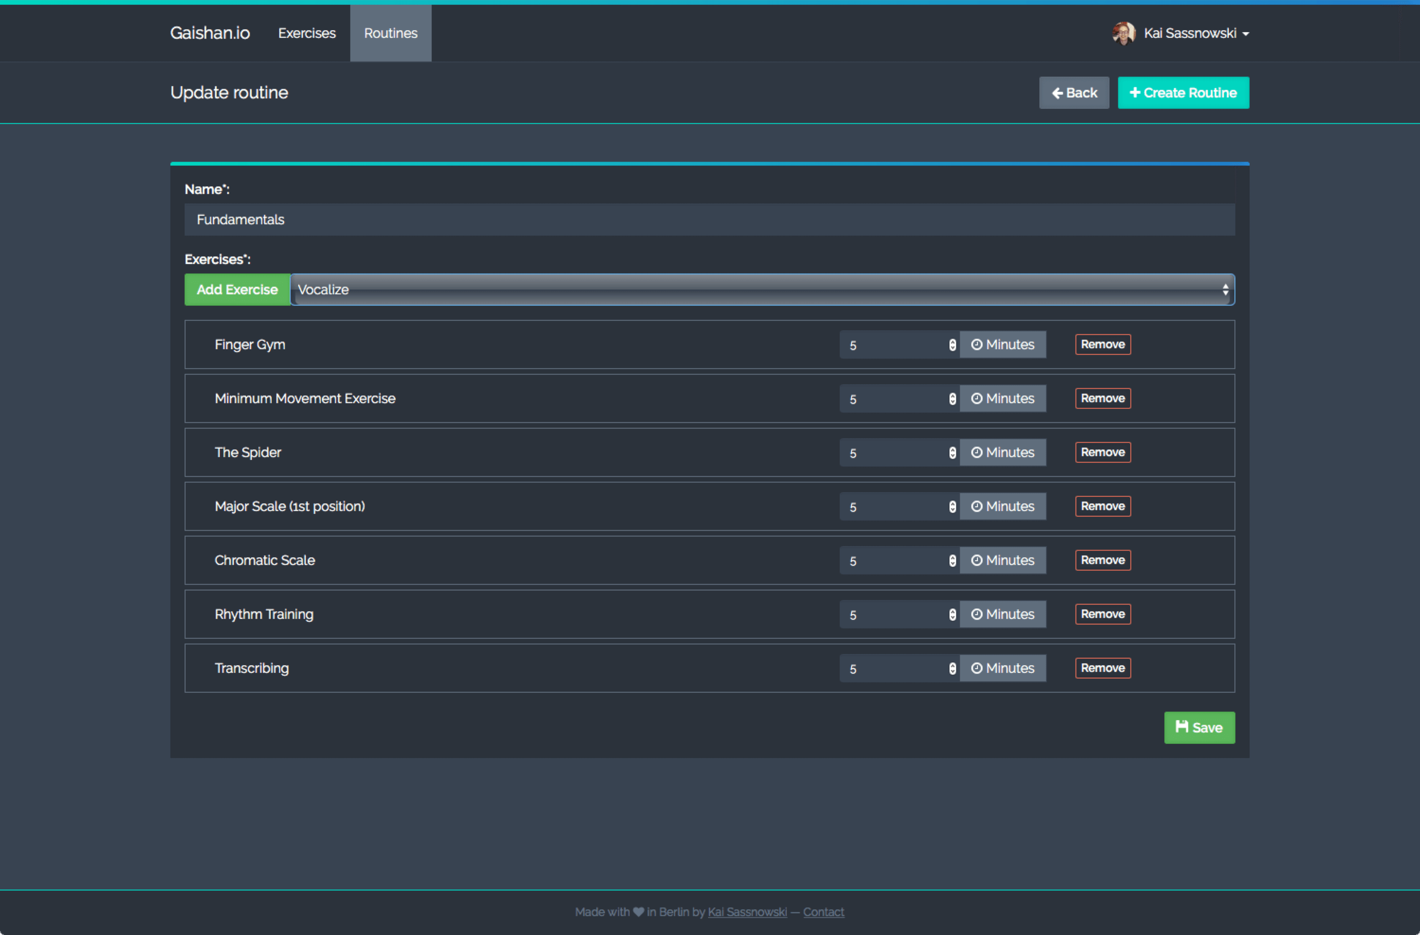Screen dimensions: 1420x935
Task: Adjust Minimum Movement Exercise stepper arrows
Action: click(x=953, y=399)
